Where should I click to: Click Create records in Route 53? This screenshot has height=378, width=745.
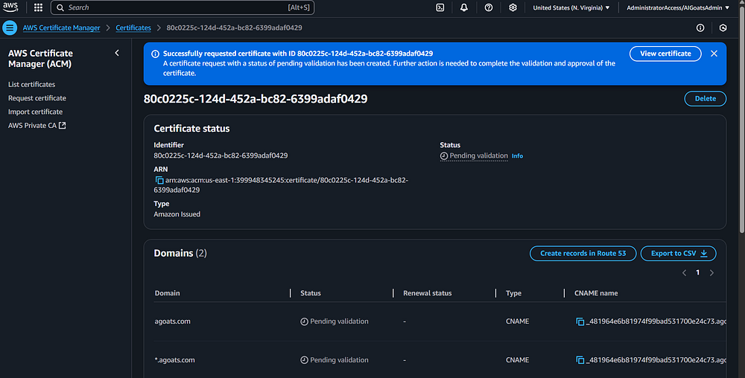[x=583, y=253]
